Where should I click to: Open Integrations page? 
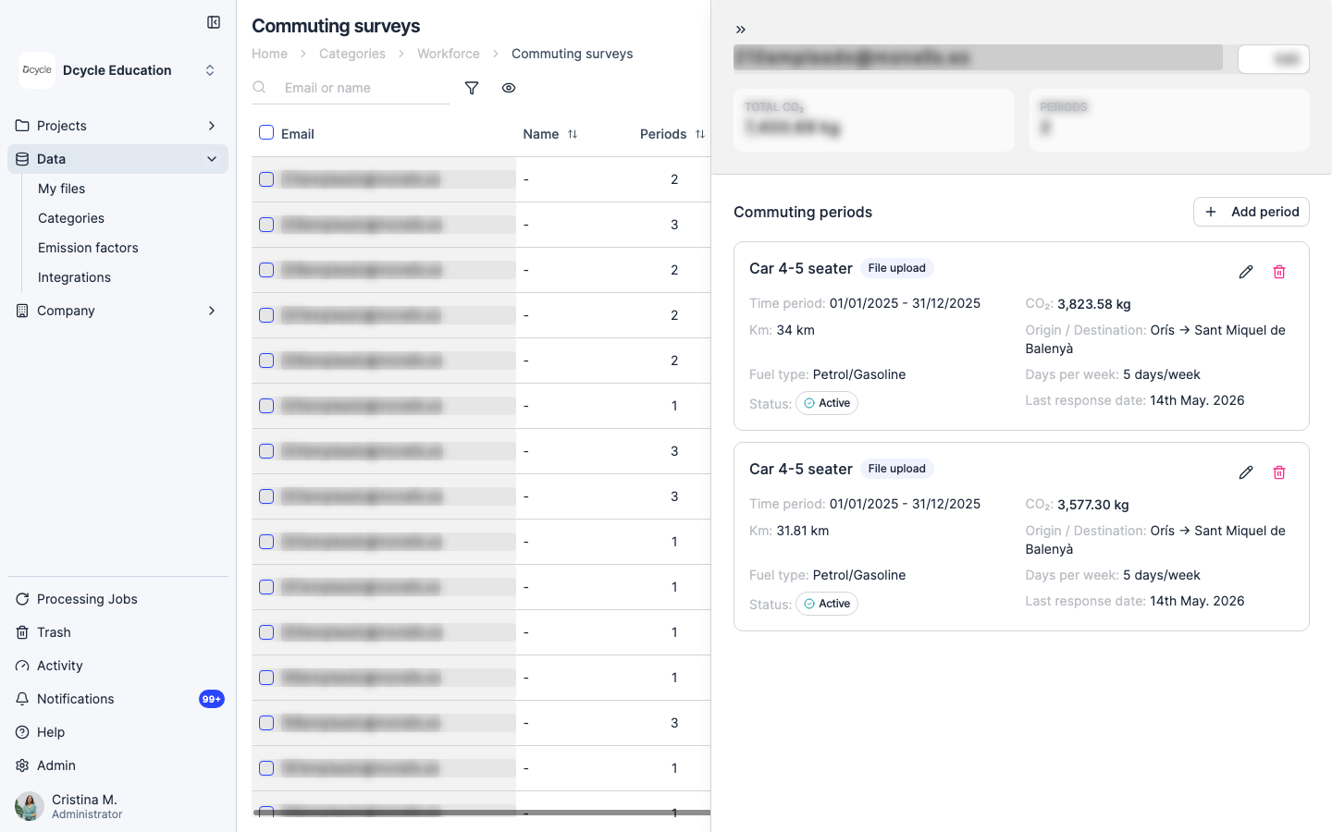tap(74, 277)
